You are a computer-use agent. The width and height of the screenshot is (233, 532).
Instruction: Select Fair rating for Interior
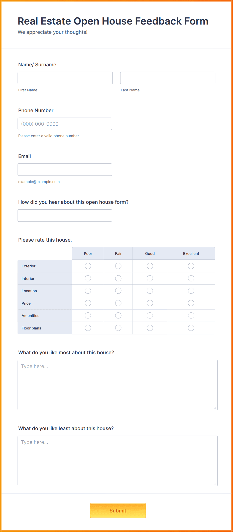click(x=118, y=278)
